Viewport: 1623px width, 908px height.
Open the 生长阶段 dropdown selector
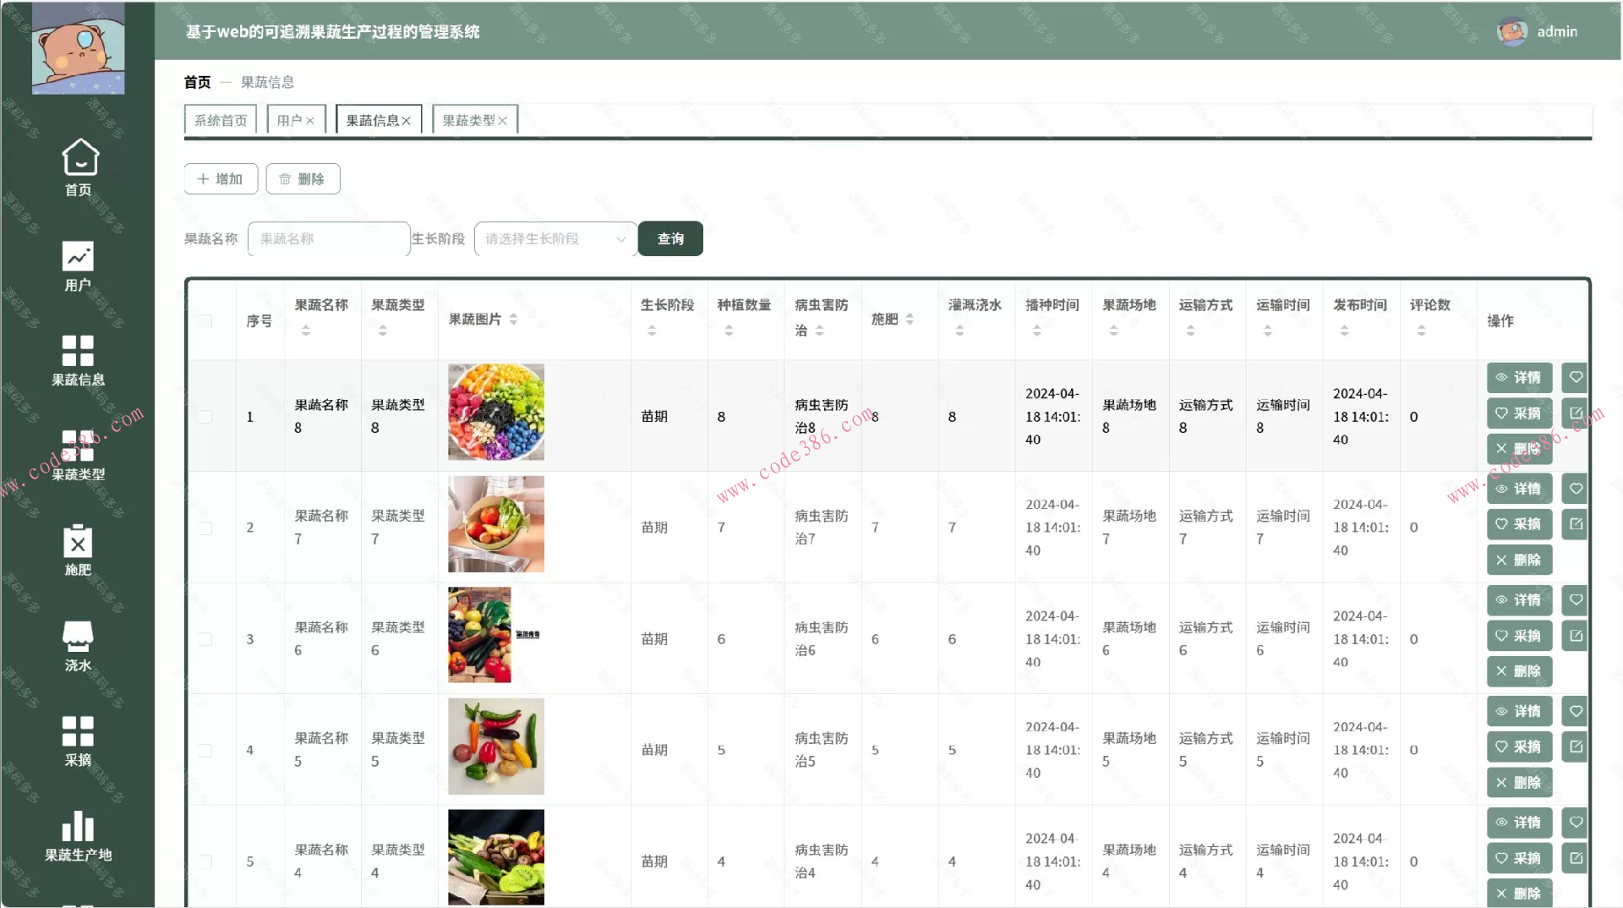point(554,238)
